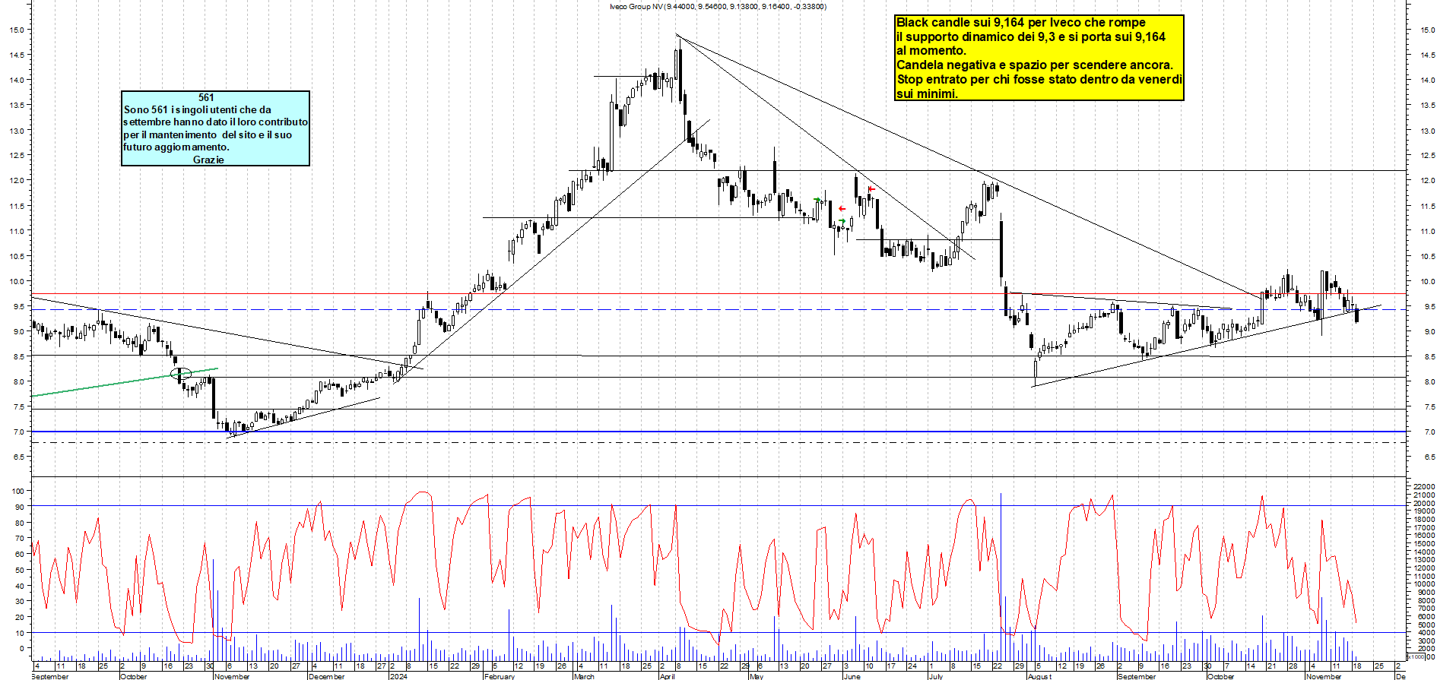Click '100' on the oscillator scale

coord(18,492)
